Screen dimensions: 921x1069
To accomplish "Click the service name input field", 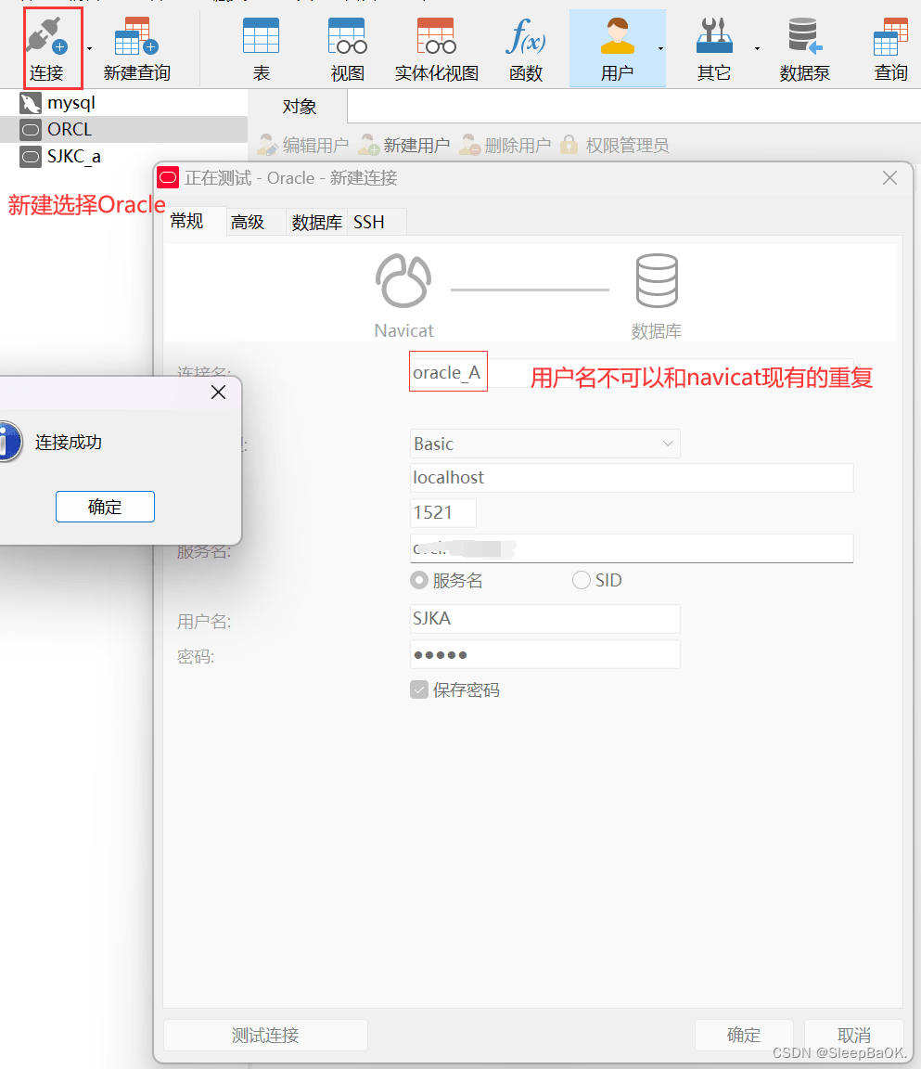I will coord(632,548).
